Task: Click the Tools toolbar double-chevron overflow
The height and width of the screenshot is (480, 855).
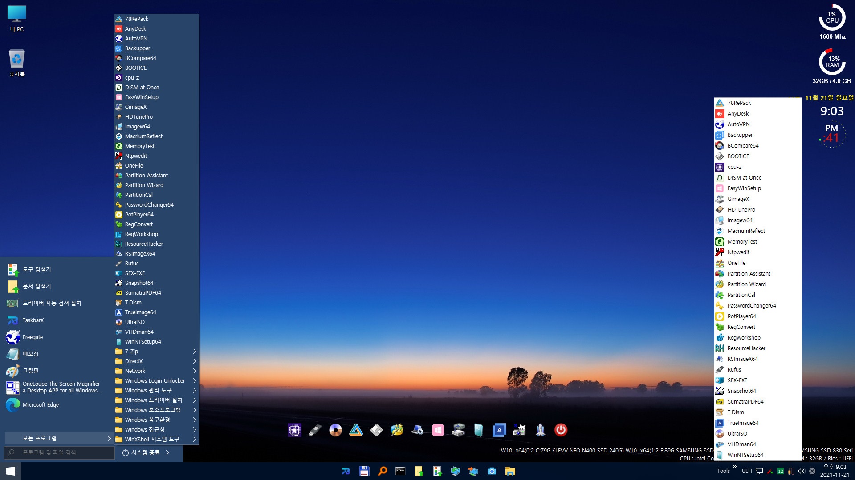Action: (735, 467)
